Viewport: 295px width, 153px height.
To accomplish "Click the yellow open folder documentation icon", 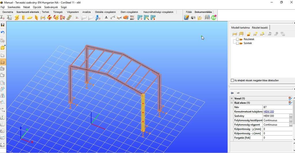I will pos(200,18).
